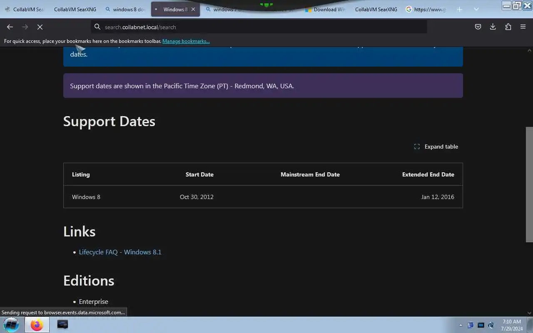533x333 pixels.
Task: Open a new tab with plus button
Action: point(459,9)
